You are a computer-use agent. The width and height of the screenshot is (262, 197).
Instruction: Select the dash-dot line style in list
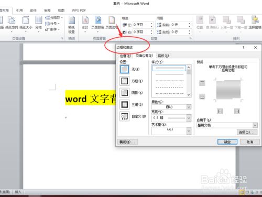click(x=169, y=93)
